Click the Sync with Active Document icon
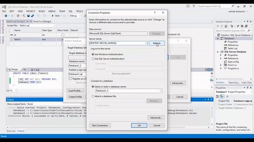 (x=238, y=26)
